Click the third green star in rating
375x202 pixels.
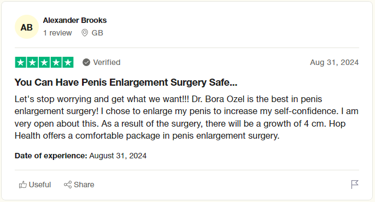click(44, 62)
